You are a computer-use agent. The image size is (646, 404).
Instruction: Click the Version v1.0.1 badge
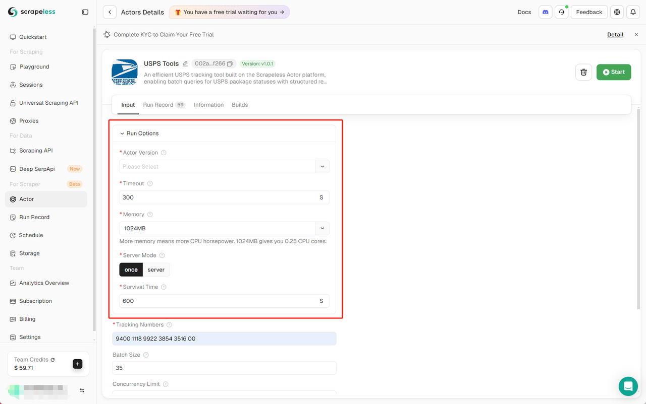pos(257,64)
